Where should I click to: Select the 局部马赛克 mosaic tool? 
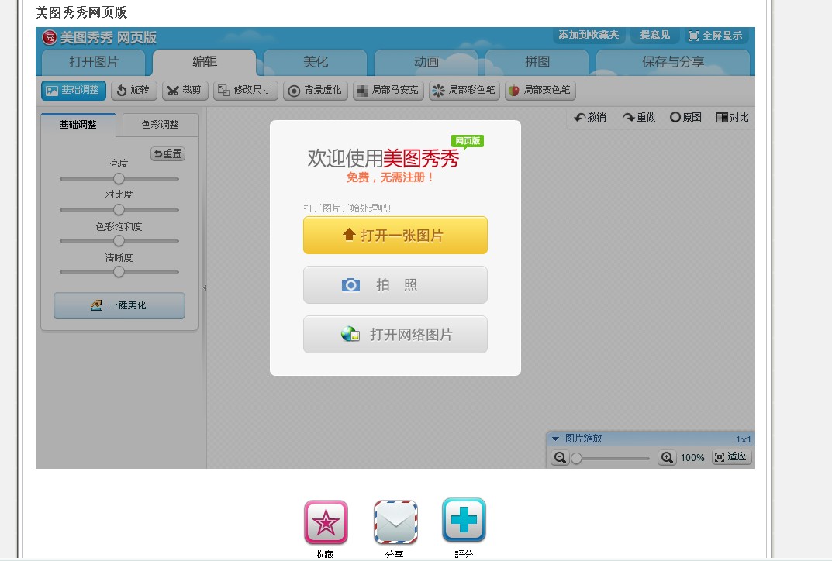click(x=388, y=90)
